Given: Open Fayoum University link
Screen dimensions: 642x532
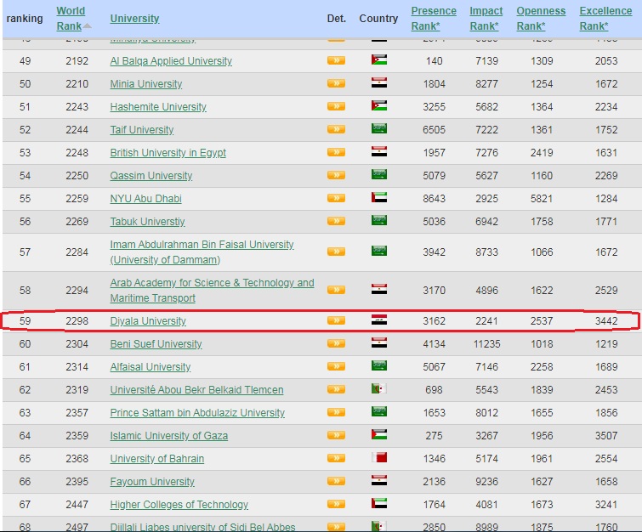Looking at the screenshot, I should 152,481.
